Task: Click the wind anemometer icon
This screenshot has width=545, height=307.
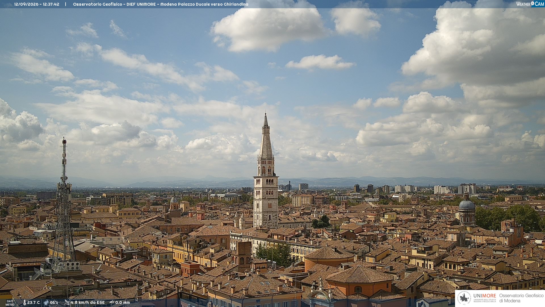Action: click(x=67, y=303)
